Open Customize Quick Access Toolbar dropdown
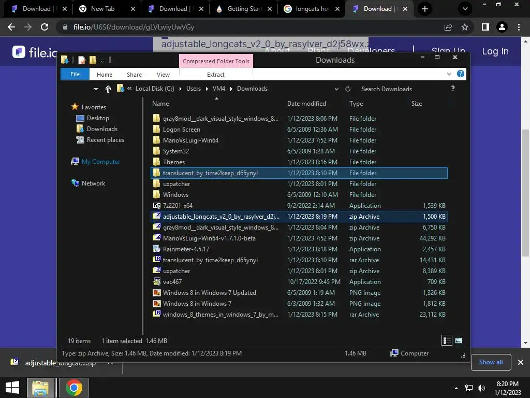The image size is (530, 398). click(x=102, y=61)
